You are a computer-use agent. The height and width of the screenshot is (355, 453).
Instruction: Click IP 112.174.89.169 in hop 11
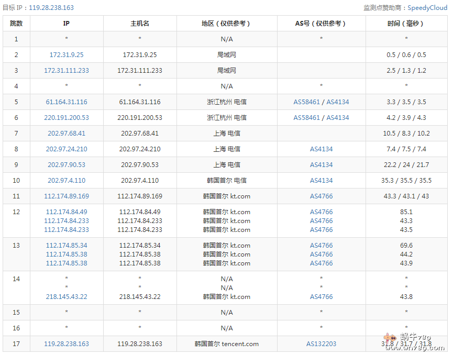point(67,196)
